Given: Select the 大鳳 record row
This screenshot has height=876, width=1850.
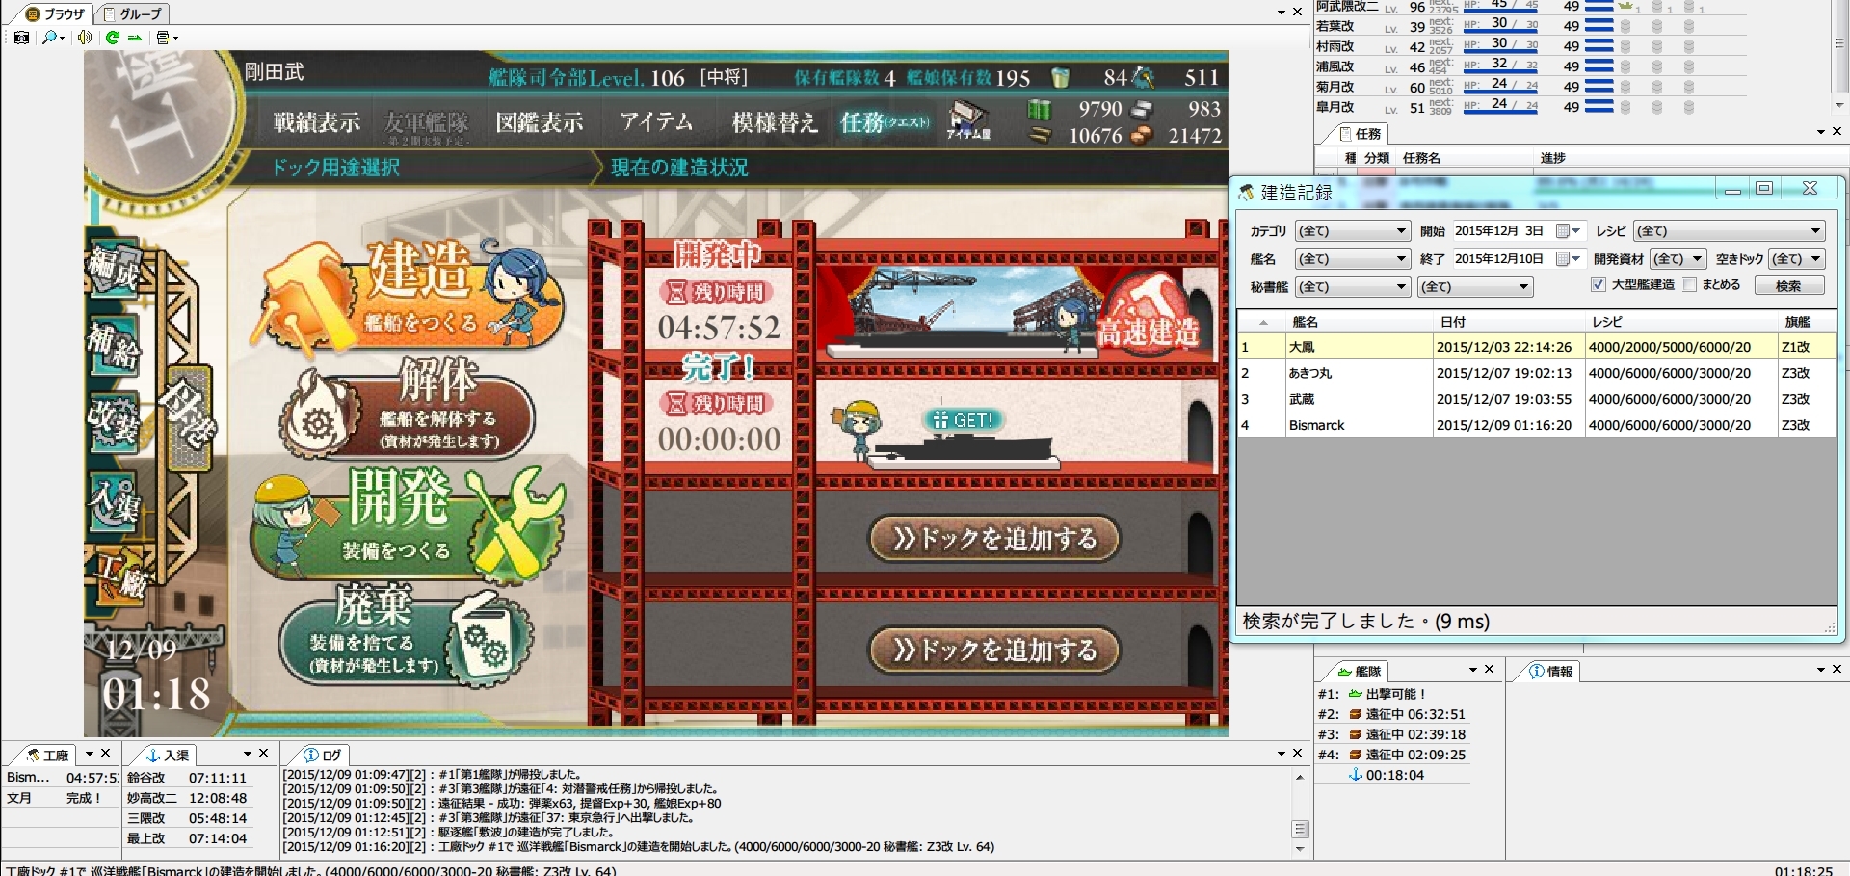Looking at the screenshot, I should point(1537,347).
